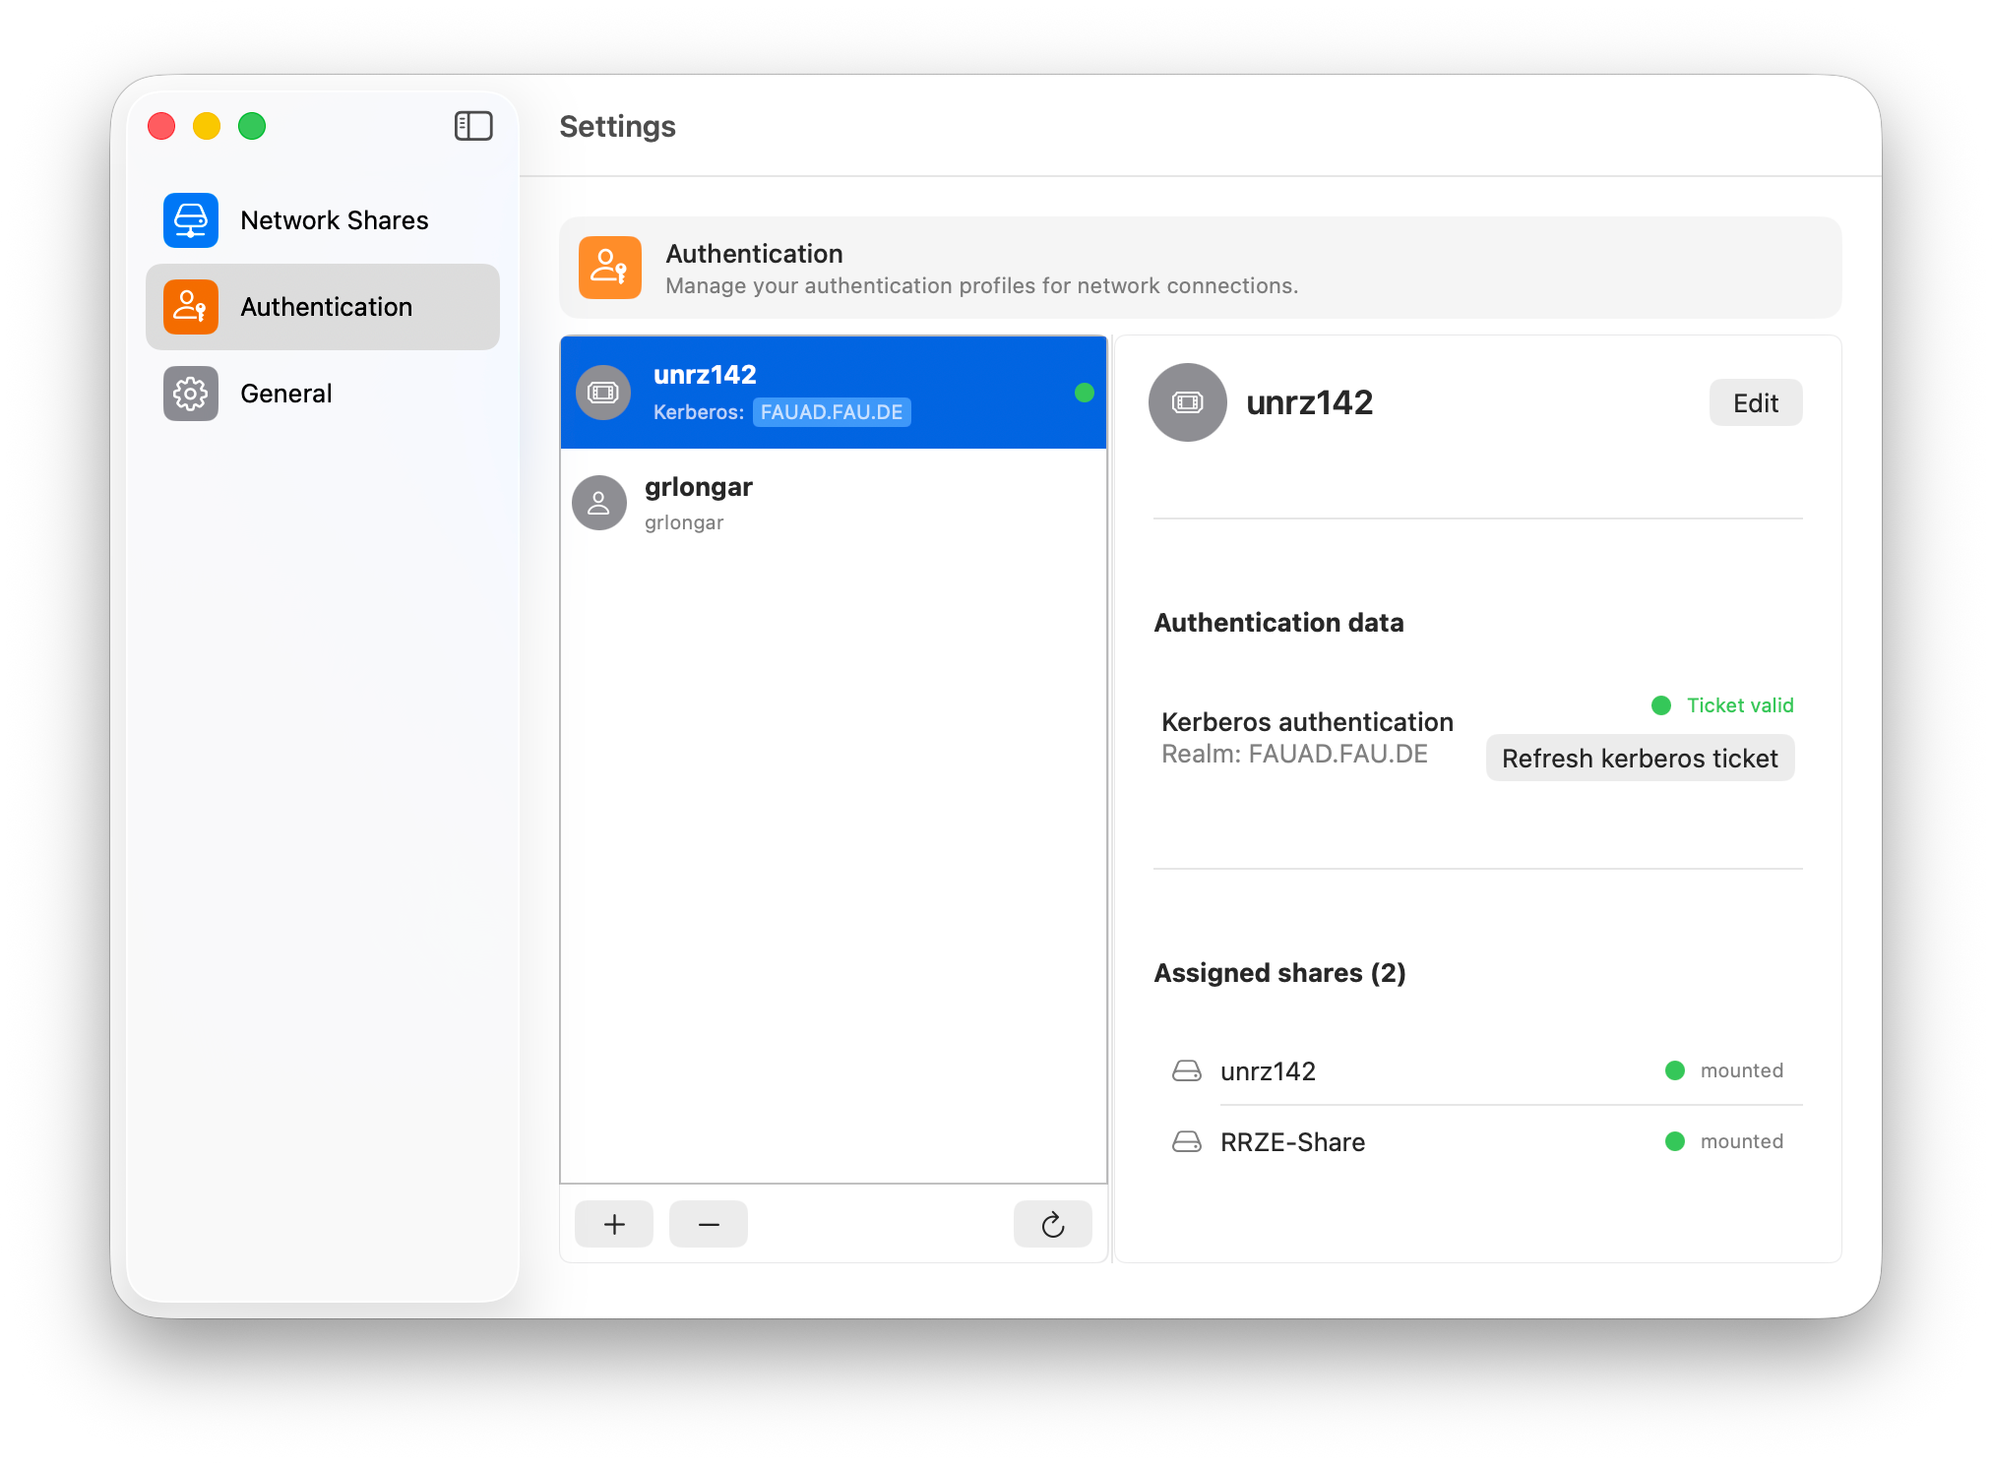Select the grlongar profile entry
The height and width of the screenshot is (1464, 1992).
[x=833, y=502]
